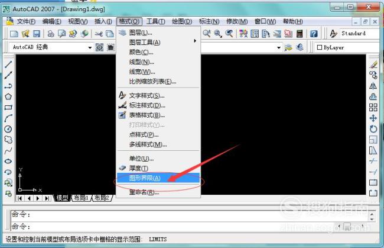The width and height of the screenshot is (384, 248).
Task: Open the 帮助(H) menu
Action: [x=293, y=21]
